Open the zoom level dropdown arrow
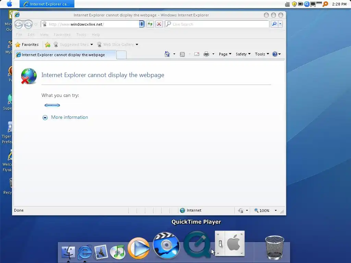 276,211
